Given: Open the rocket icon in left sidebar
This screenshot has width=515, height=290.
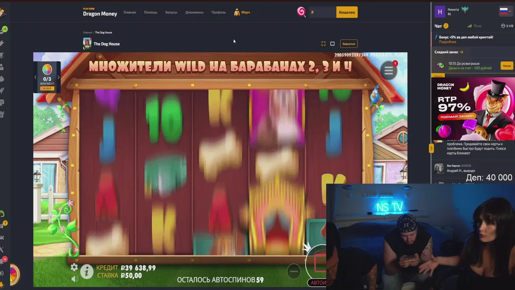Looking at the screenshot, I should 2,90.
